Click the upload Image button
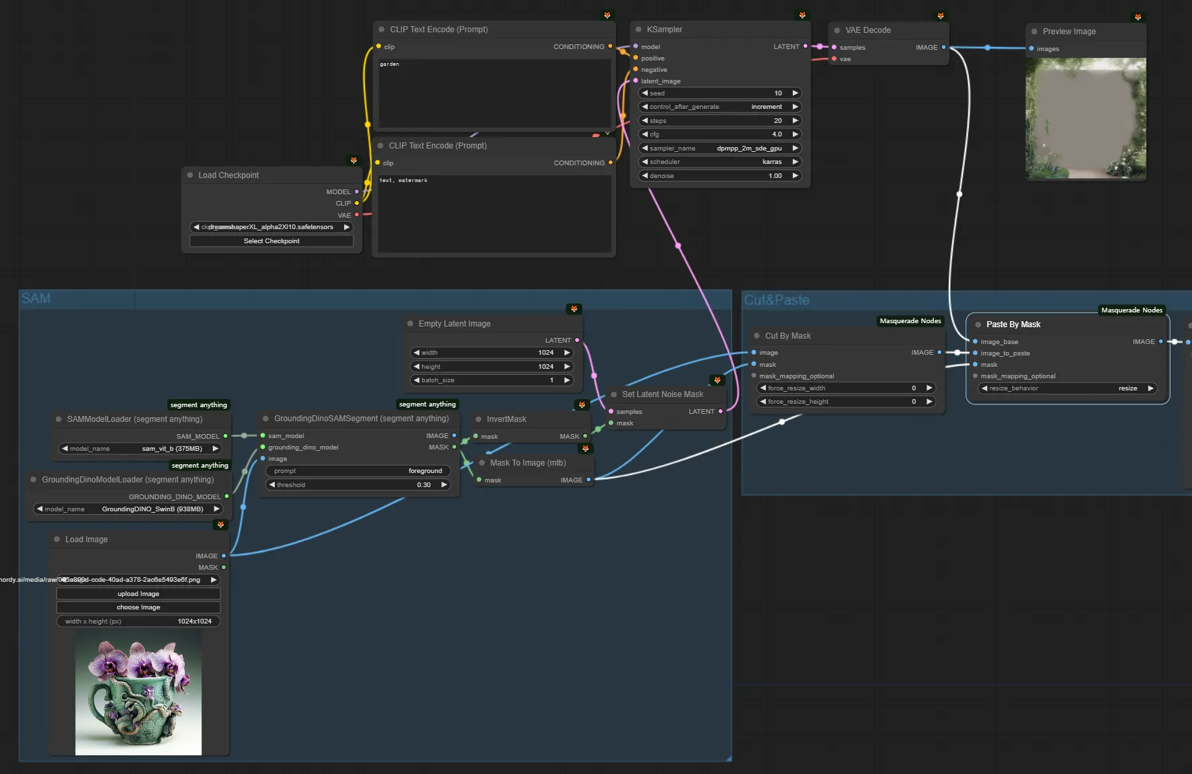Screen dimensions: 1192x774 tap(138, 594)
